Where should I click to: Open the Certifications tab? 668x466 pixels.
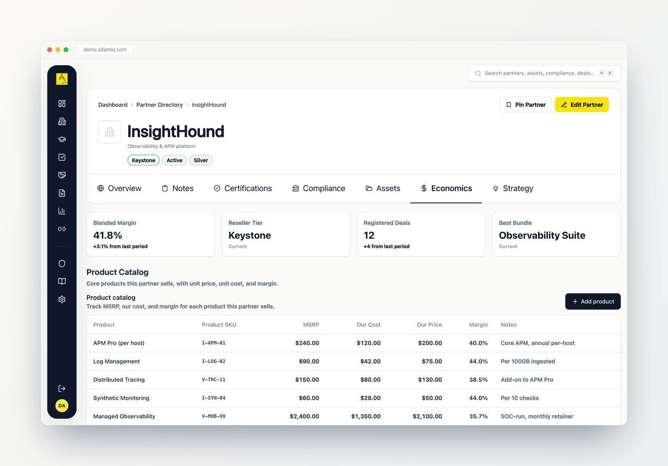tap(243, 189)
